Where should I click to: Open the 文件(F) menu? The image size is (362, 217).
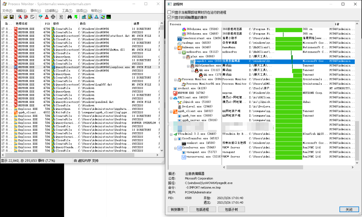tap(7, 11)
